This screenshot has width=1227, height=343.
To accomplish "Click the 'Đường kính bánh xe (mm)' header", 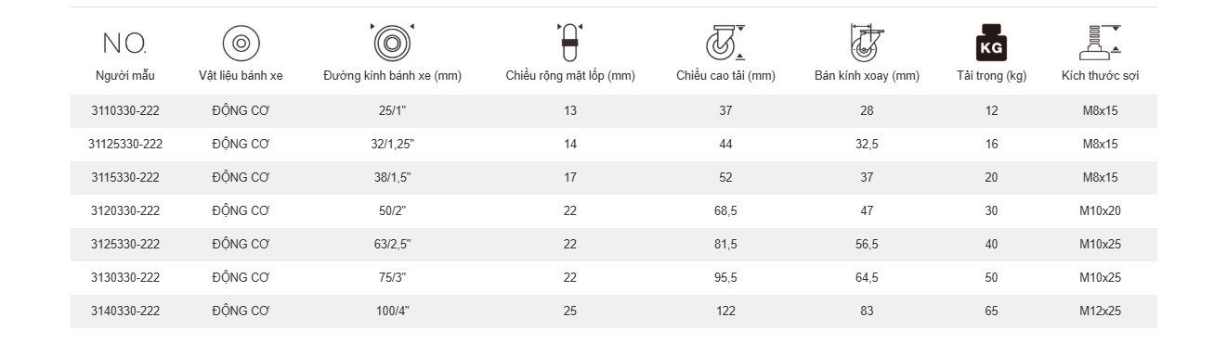I will click(392, 76).
